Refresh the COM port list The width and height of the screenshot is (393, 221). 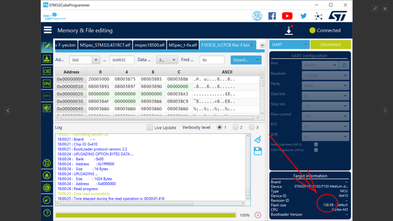tap(344, 65)
